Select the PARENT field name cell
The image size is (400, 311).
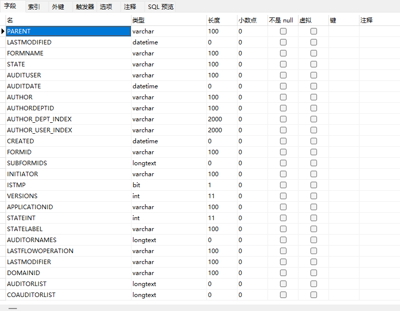click(x=68, y=31)
